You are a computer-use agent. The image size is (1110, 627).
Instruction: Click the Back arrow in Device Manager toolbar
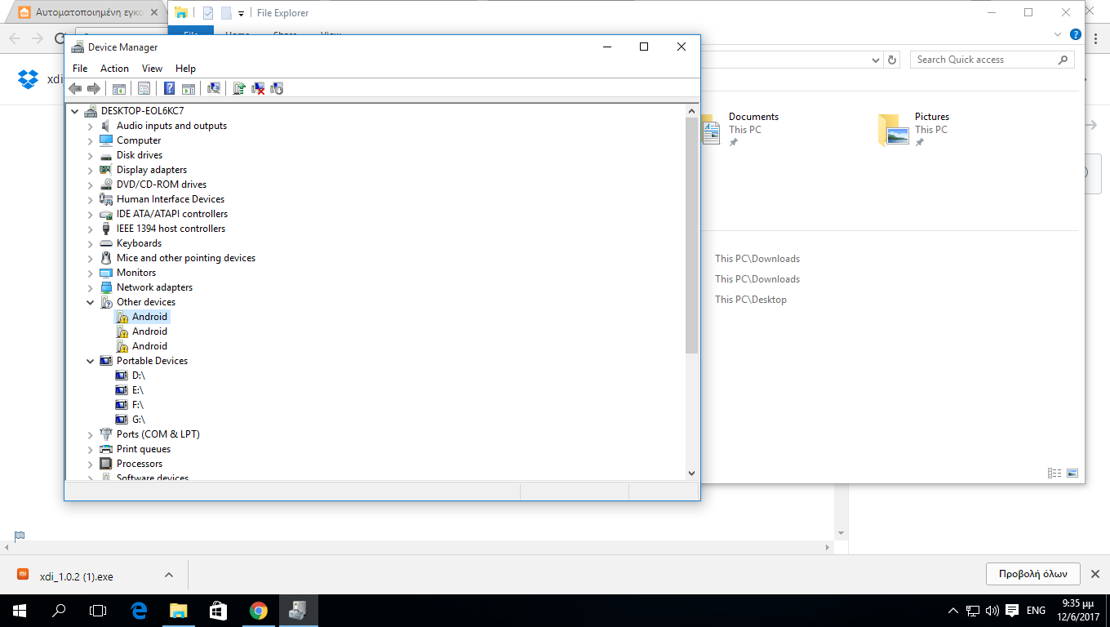click(75, 88)
